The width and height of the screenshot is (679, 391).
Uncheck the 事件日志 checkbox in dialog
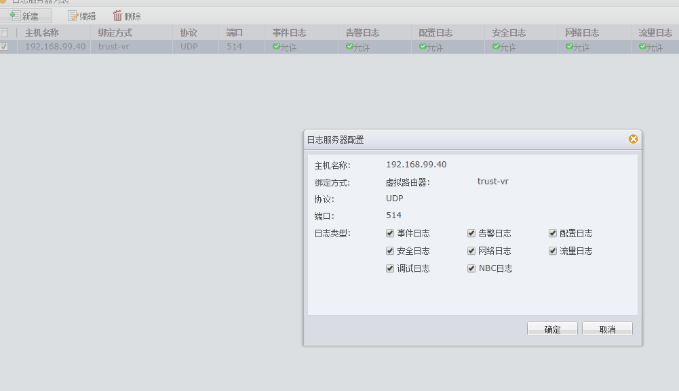pyautogui.click(x=390, y=233)
